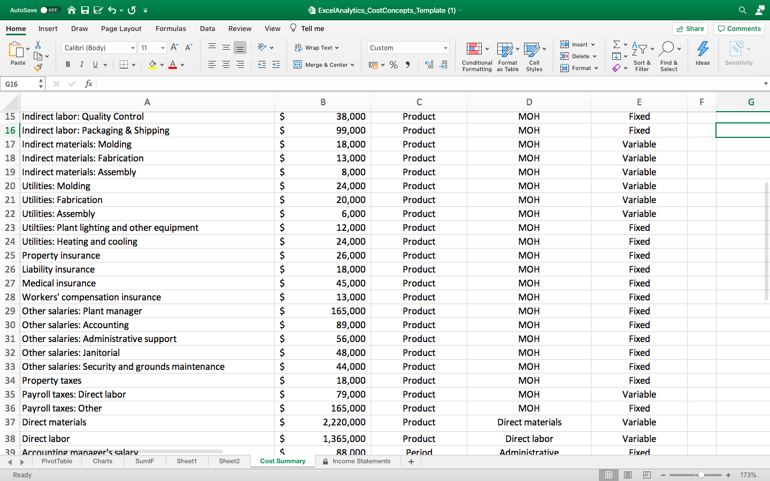This screenshot has height=481, width=770.
Task: Click the Decrease Indent icon
Action: (x=262, y=65)
